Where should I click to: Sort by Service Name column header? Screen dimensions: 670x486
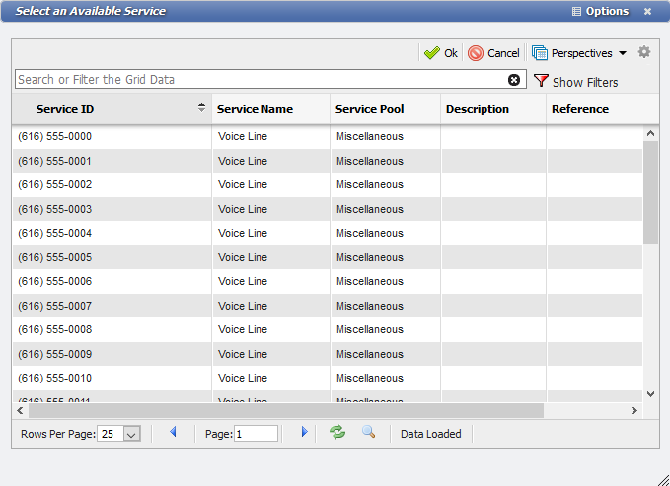tap(256, 109)
